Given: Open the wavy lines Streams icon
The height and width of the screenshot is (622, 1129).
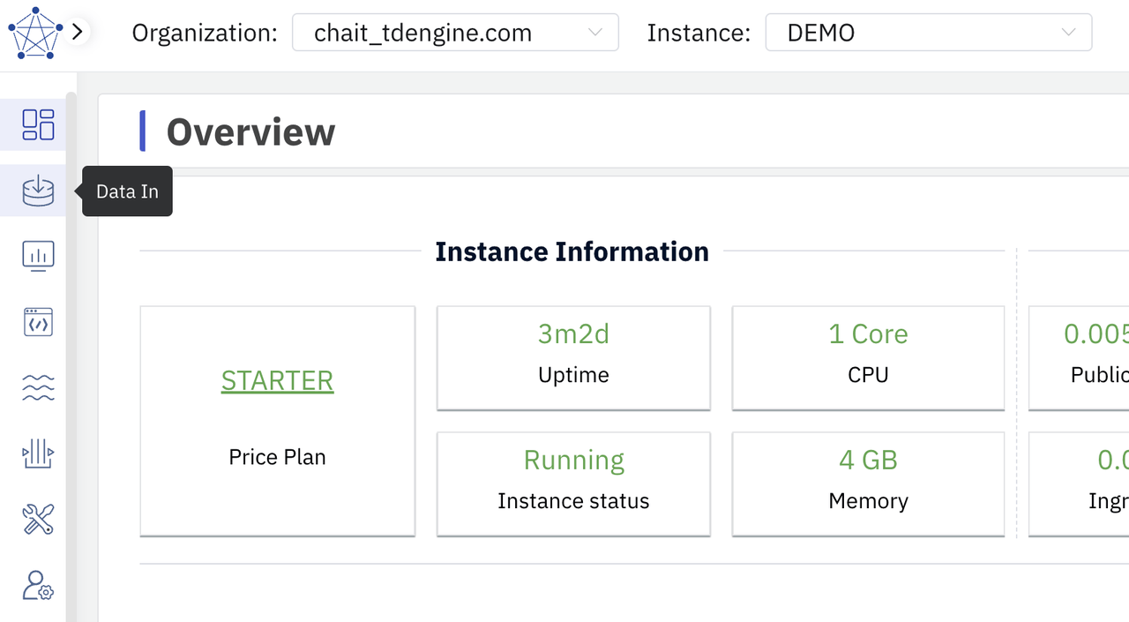Looking at the screenshot, I should tap(38, 388).
